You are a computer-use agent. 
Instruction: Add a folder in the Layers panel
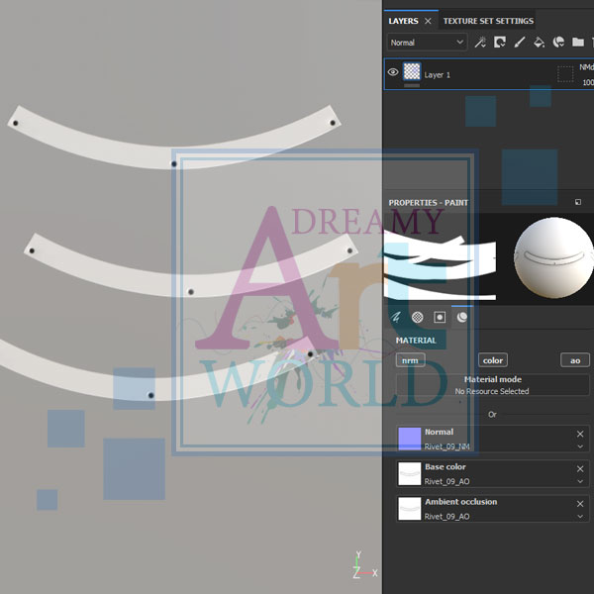(578, 43)
